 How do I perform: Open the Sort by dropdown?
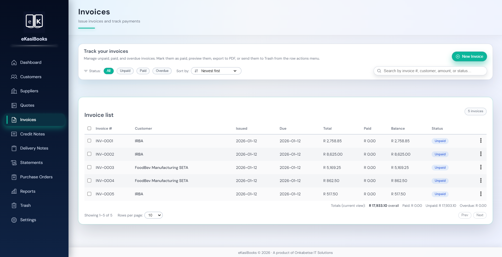click(x=216, y=71)
